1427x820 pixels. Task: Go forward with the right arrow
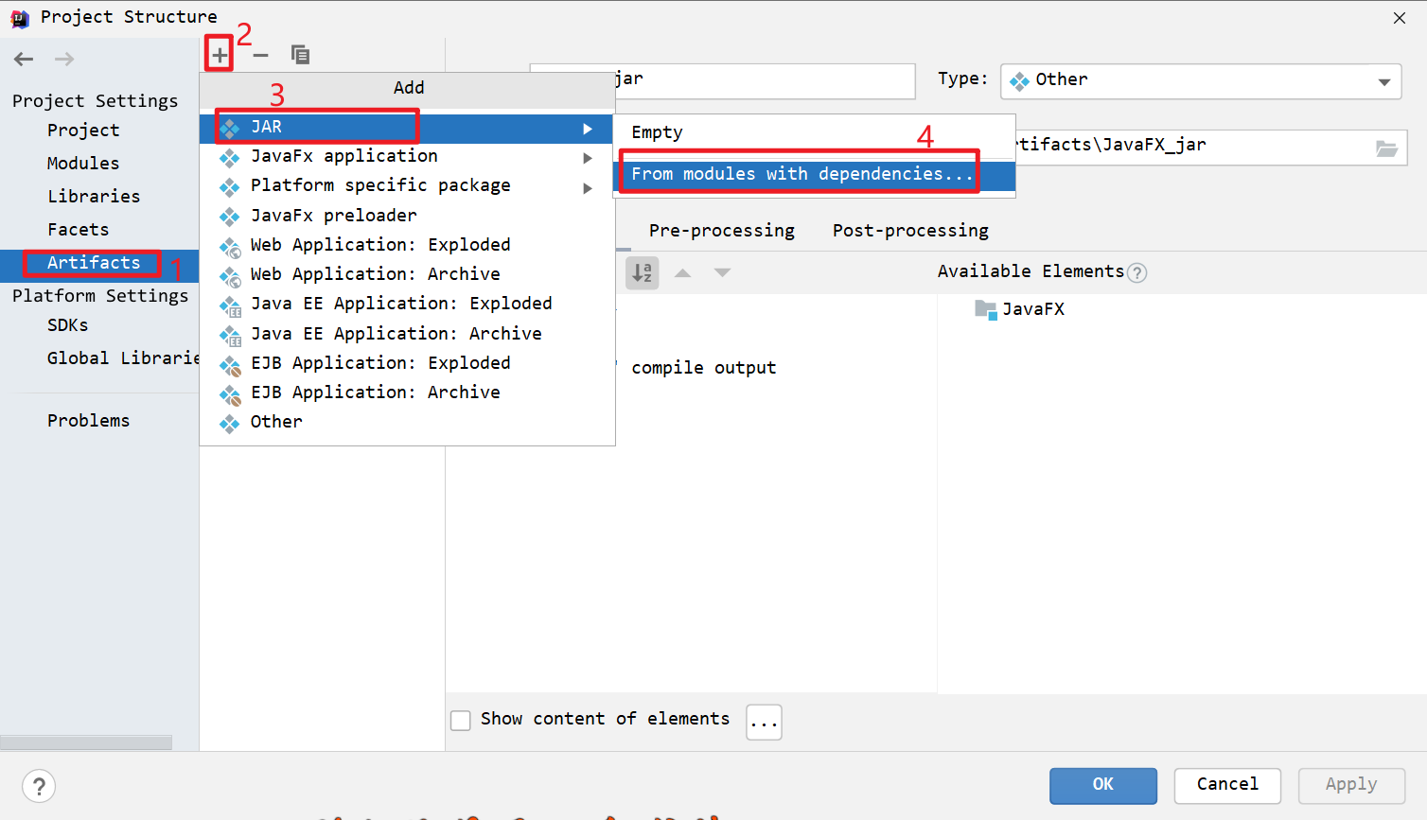click(64, 59)
